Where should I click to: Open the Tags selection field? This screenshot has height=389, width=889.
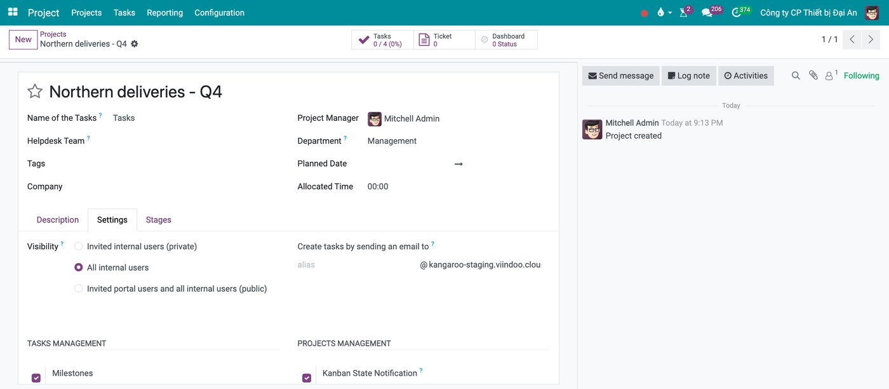[196, 163]
